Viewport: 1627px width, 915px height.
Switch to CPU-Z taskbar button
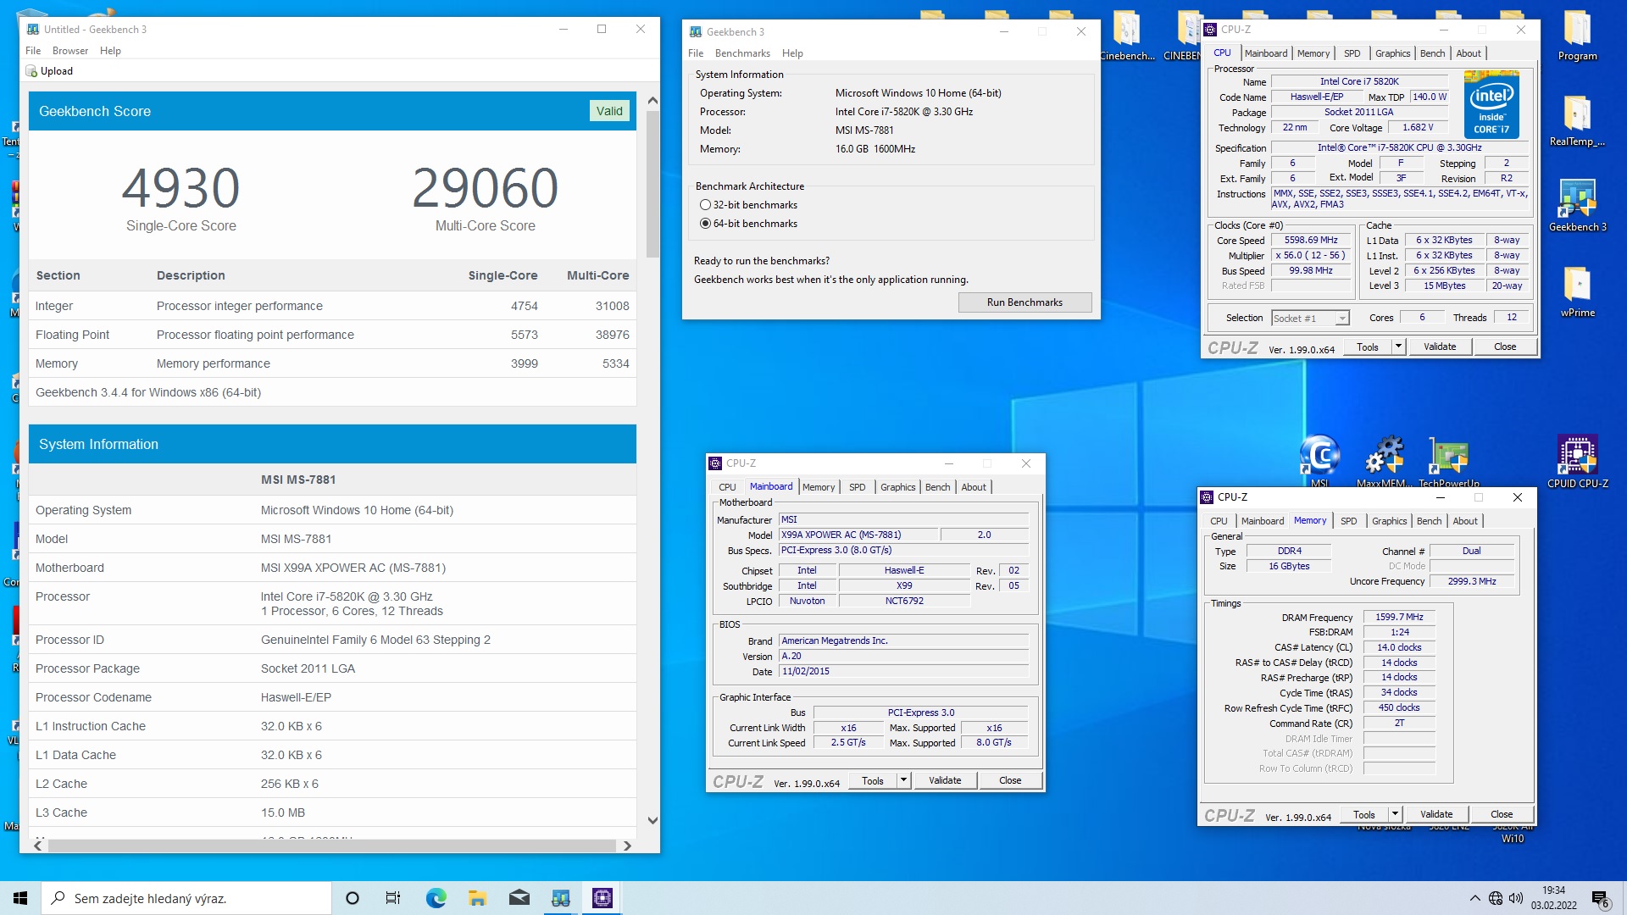[602, 898]
